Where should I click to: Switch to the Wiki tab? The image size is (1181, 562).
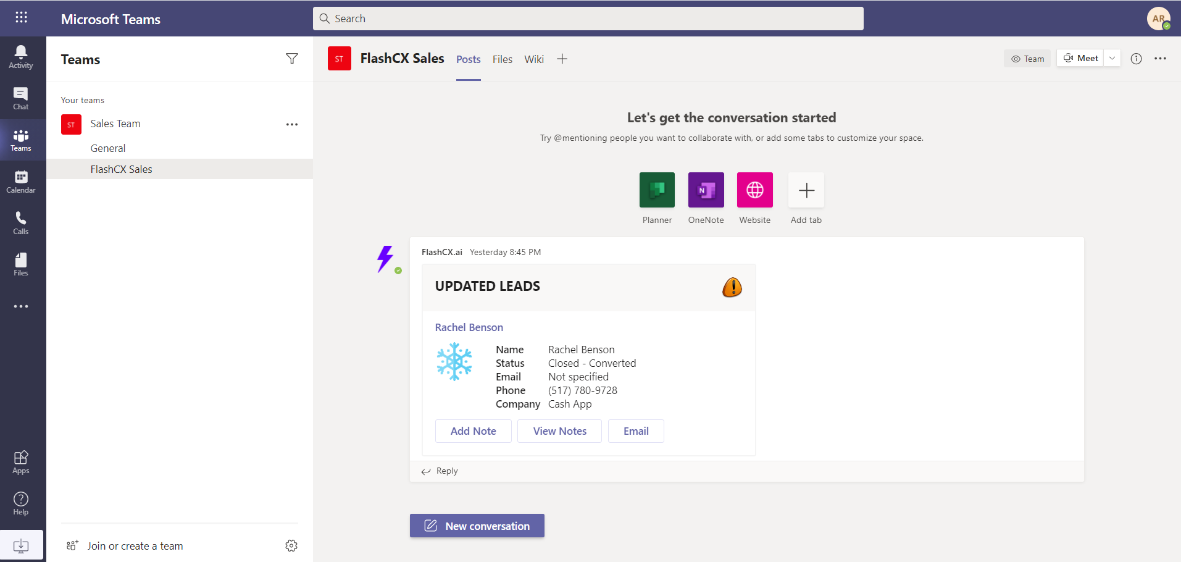(534, 59)
